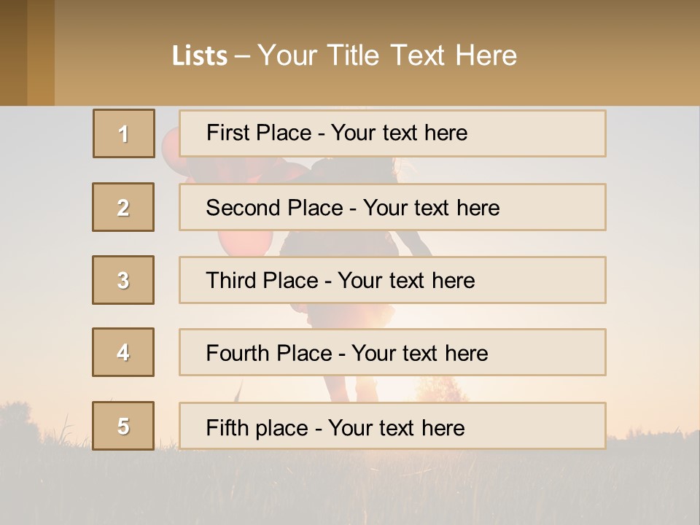Select the number 4 box
Image resolution: width=700 pixels, height=525 pixels.
(x=123, y=352)
